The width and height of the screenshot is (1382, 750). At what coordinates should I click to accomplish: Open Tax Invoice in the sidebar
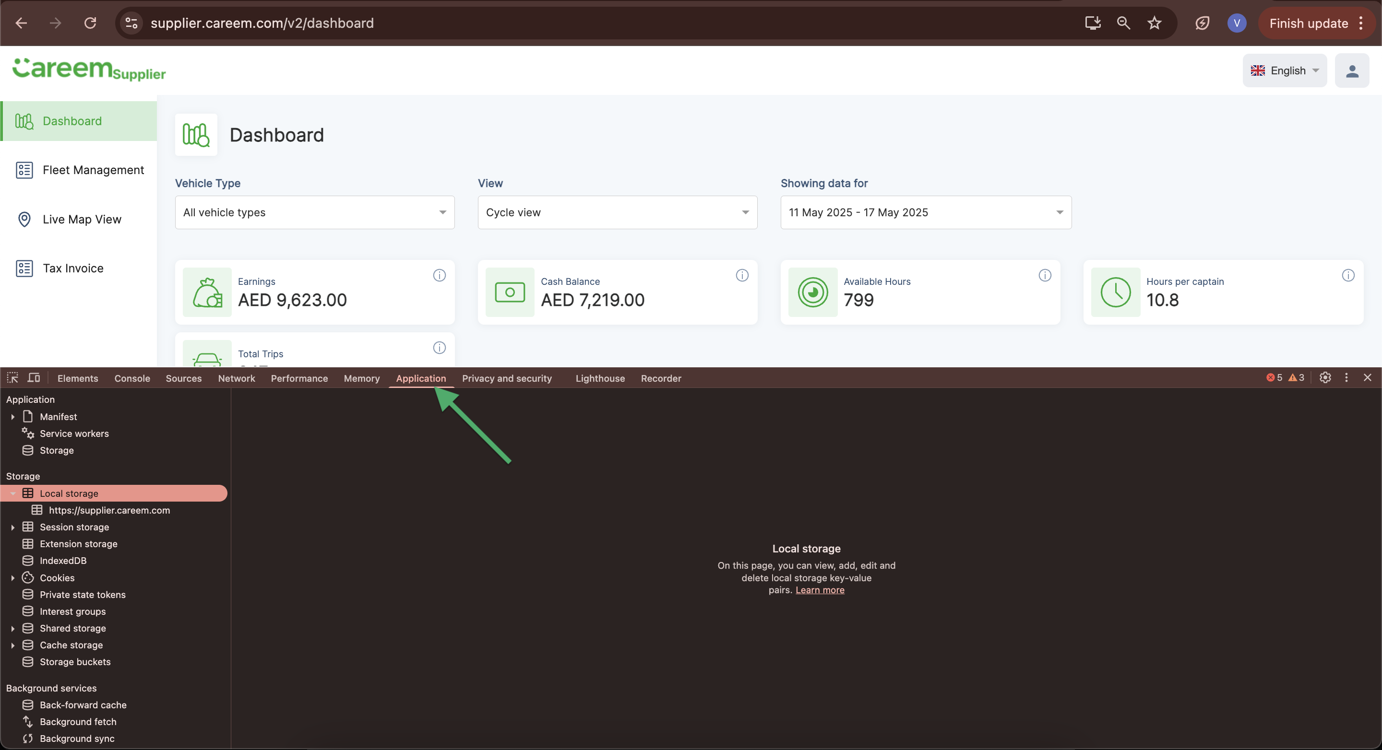[x=79, y=268]
